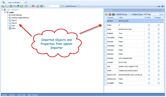Add a property with green plus icon
The image size is (166, 97).
106,14
